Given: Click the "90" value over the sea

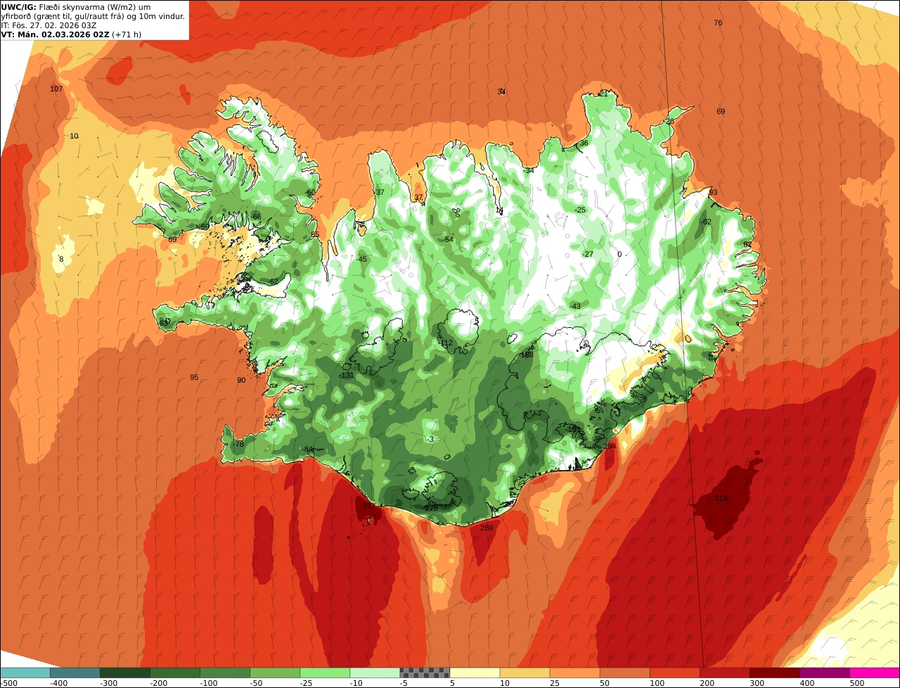Looking at the screenshot, I should 241,380.
